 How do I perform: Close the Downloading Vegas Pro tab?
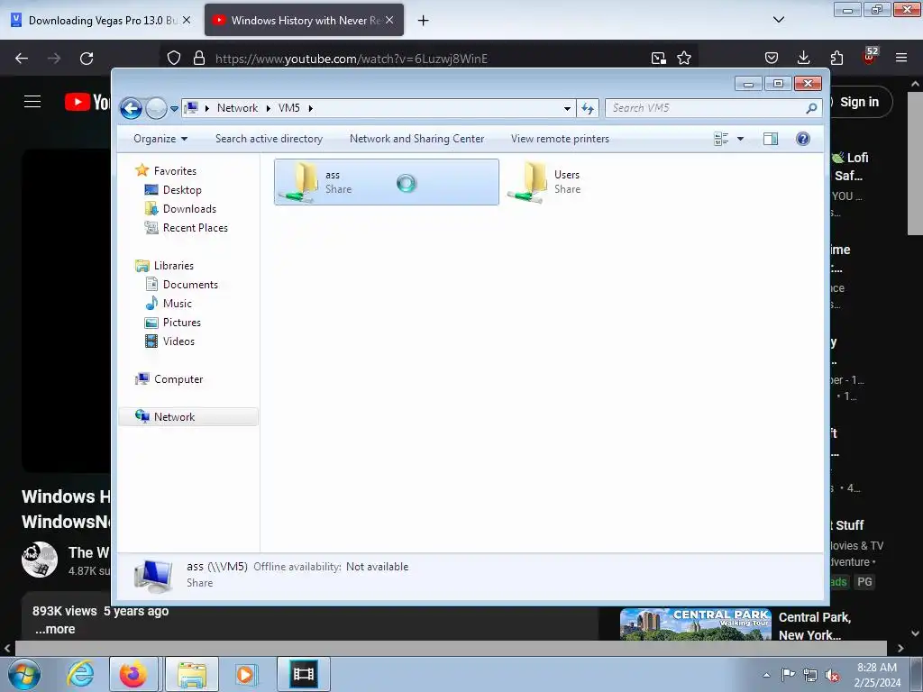coord(187,20)
